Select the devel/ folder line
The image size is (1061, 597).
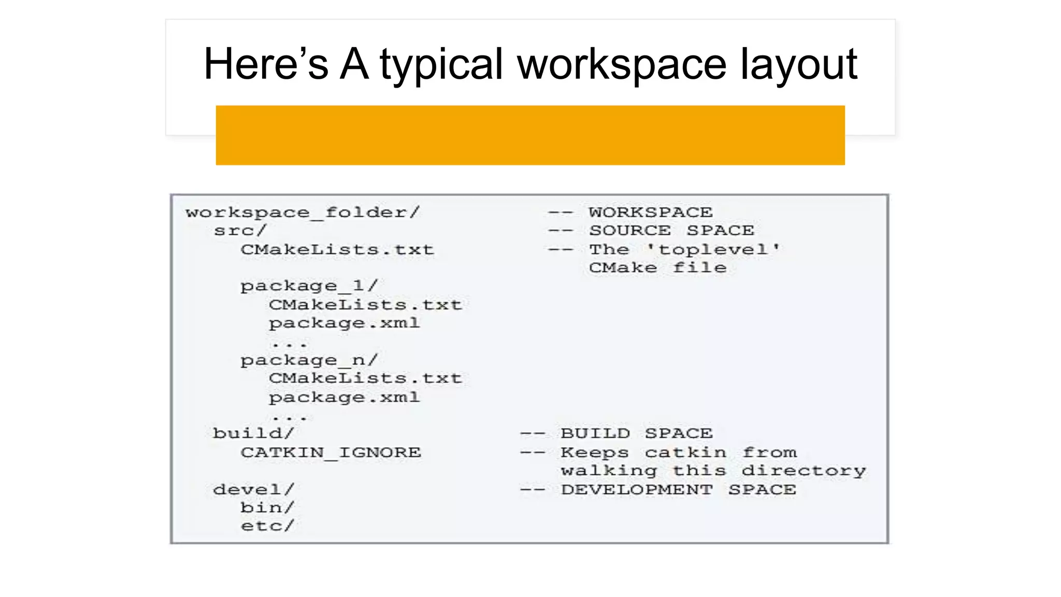[x=253, y=489]
